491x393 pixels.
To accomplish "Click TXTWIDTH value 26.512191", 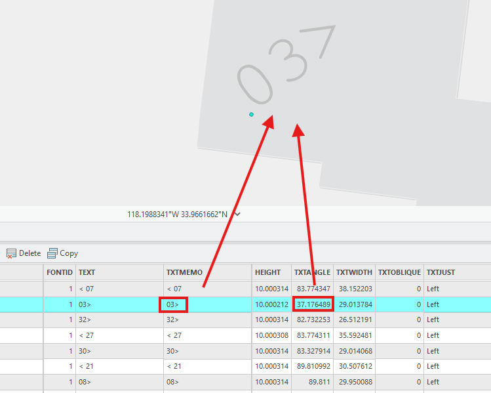I will pyautogui.click(x=355, y=320).
